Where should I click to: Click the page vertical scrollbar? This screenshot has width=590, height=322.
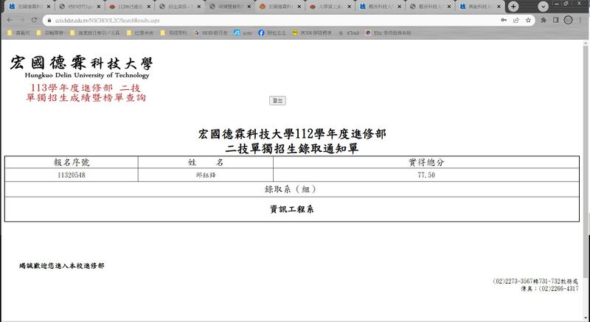coord(586,147)
